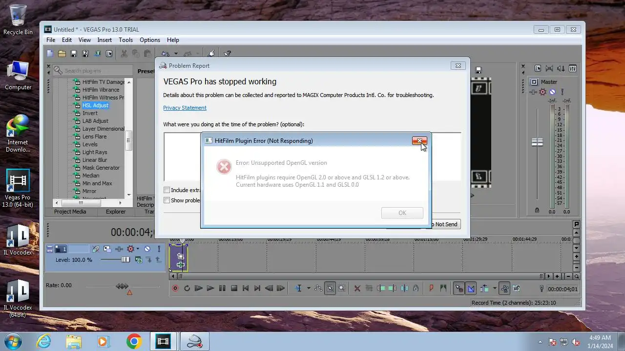
Task: Click the Record button in the transport bar
Action: coord(175,289)
